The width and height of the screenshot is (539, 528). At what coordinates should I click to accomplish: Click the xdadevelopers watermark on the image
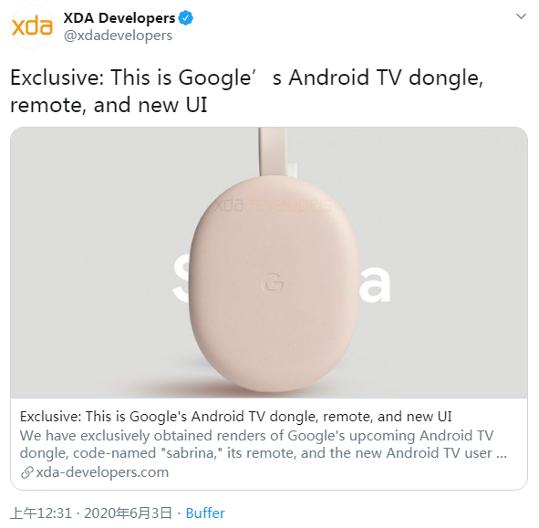click(x=274, y=205)
